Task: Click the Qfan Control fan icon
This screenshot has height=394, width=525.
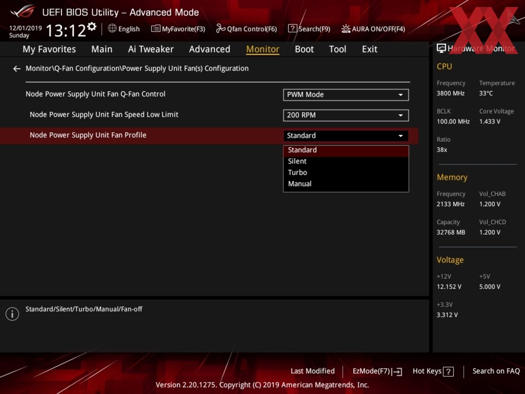Action: (220, 29)
